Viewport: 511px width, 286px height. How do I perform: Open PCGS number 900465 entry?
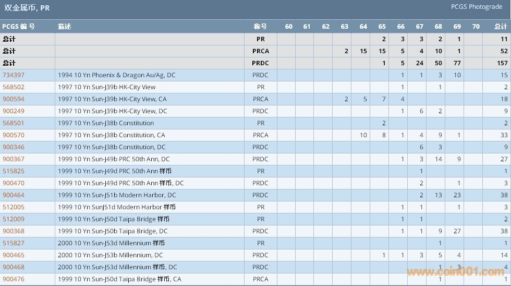point(14,255)
